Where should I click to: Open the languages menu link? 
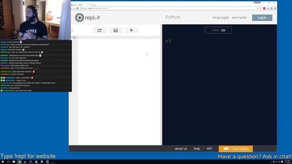tap(220, 17)
